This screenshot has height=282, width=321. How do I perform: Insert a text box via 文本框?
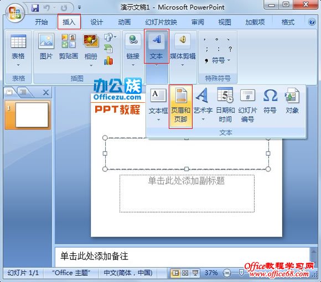(x=158, y=101)
